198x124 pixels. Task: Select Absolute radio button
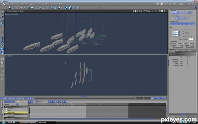[184, 32]
